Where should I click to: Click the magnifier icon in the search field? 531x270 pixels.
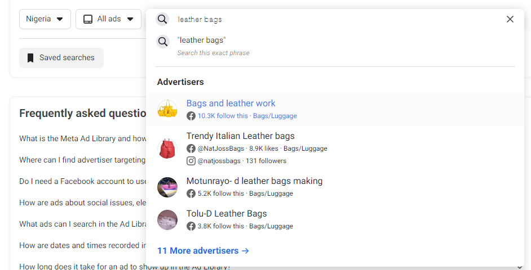point(162,19)
